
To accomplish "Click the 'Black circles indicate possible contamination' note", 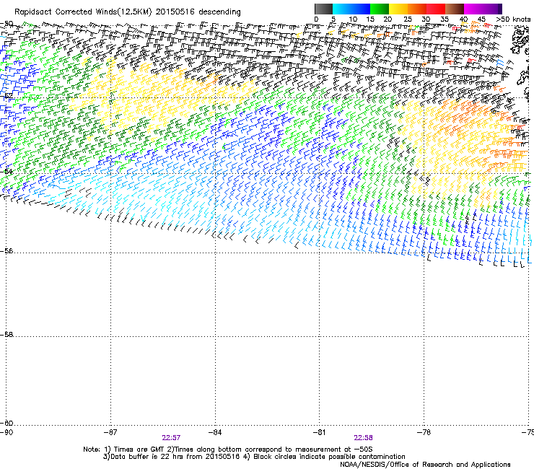I will (x=329, y=457).
